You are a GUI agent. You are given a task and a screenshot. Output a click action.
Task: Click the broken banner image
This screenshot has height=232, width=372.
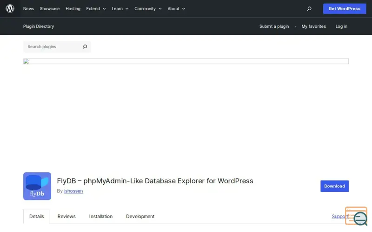(x=186, y=61)
